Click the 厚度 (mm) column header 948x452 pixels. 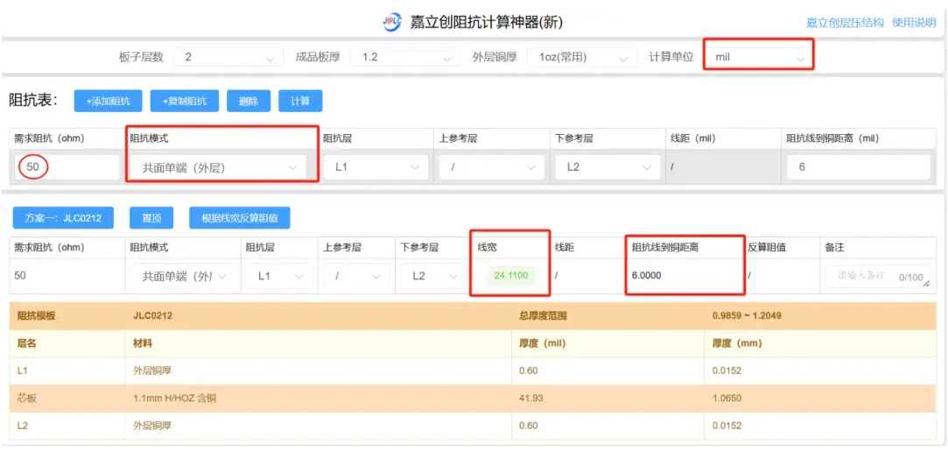click(737, 343)
